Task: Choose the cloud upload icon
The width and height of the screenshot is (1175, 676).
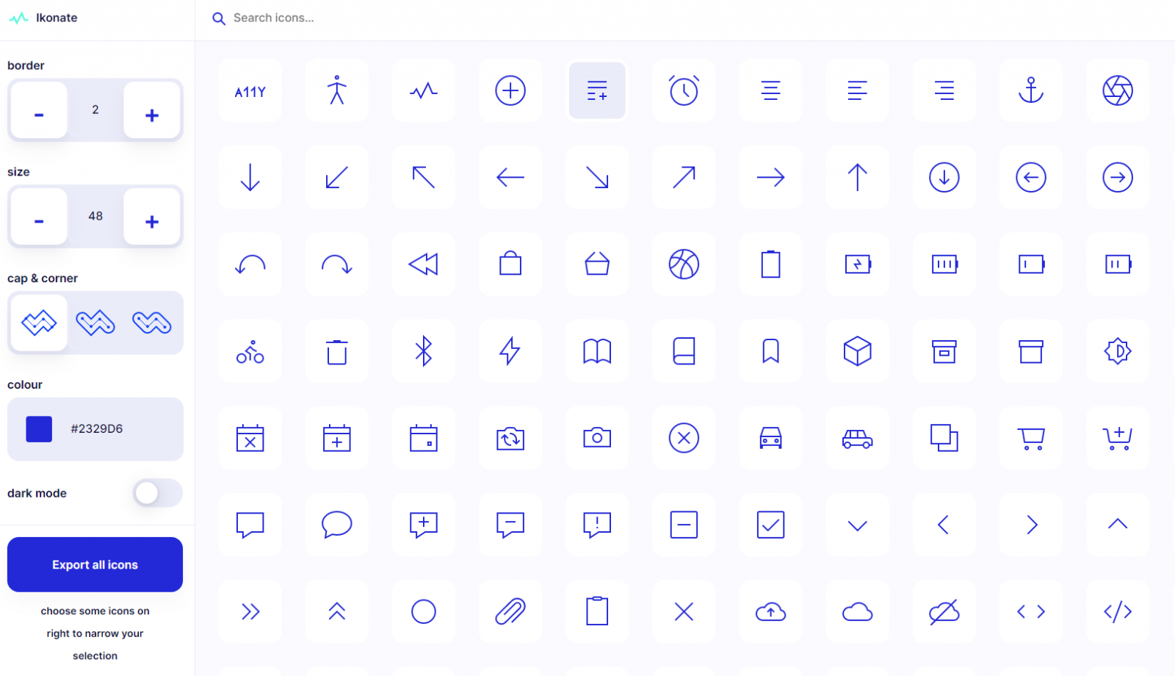Action: tap(770, 611)
